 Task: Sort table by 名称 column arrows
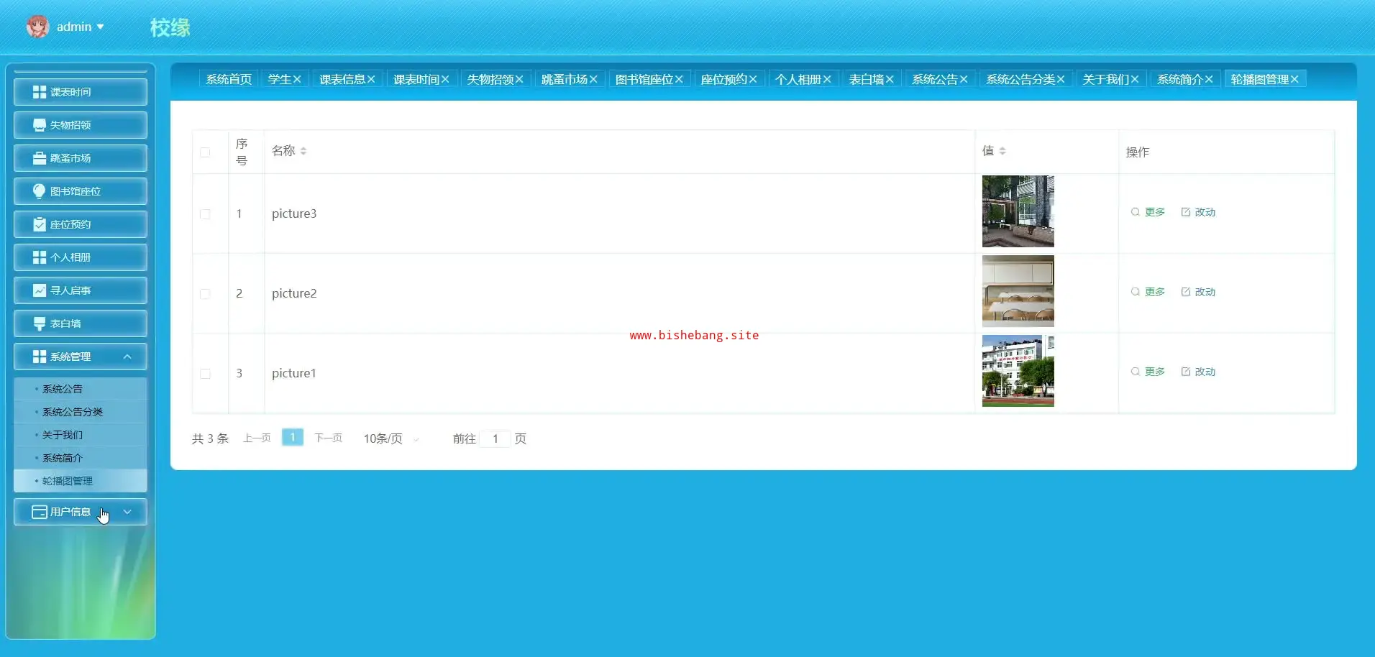pyautogui.click(x=303, y=151)
